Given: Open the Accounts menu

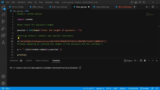Looking at the screenshot, I should click(x=3, y=76).
